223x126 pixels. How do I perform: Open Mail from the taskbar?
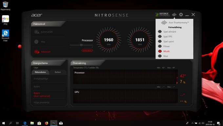coord(61,123)
